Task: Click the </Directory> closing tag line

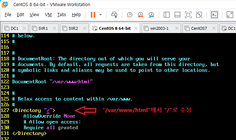Action: click(x=29, y=134)
